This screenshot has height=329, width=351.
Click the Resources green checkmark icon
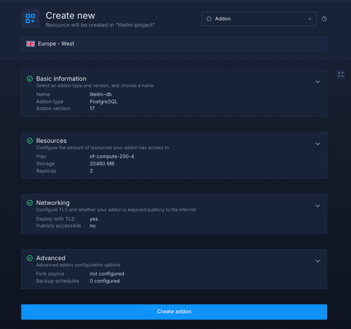click(30, 141)
